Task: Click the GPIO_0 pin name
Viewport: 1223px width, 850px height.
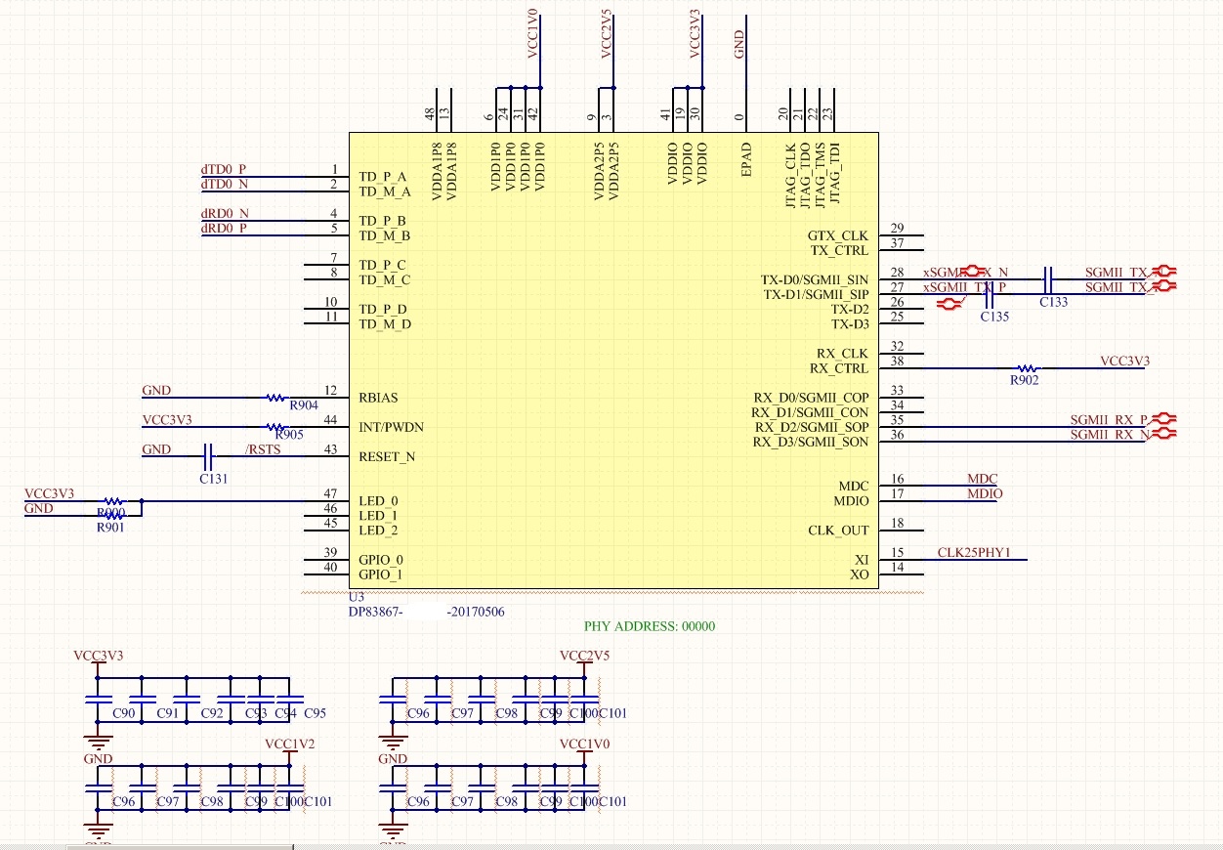Action: (381, 560)
